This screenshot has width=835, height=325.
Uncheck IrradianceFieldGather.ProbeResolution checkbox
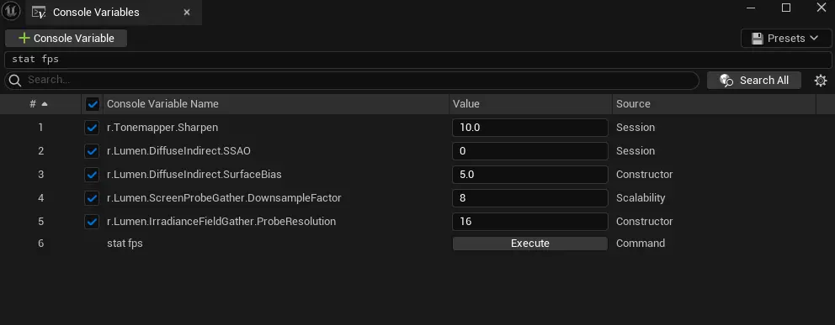[92, 222]
